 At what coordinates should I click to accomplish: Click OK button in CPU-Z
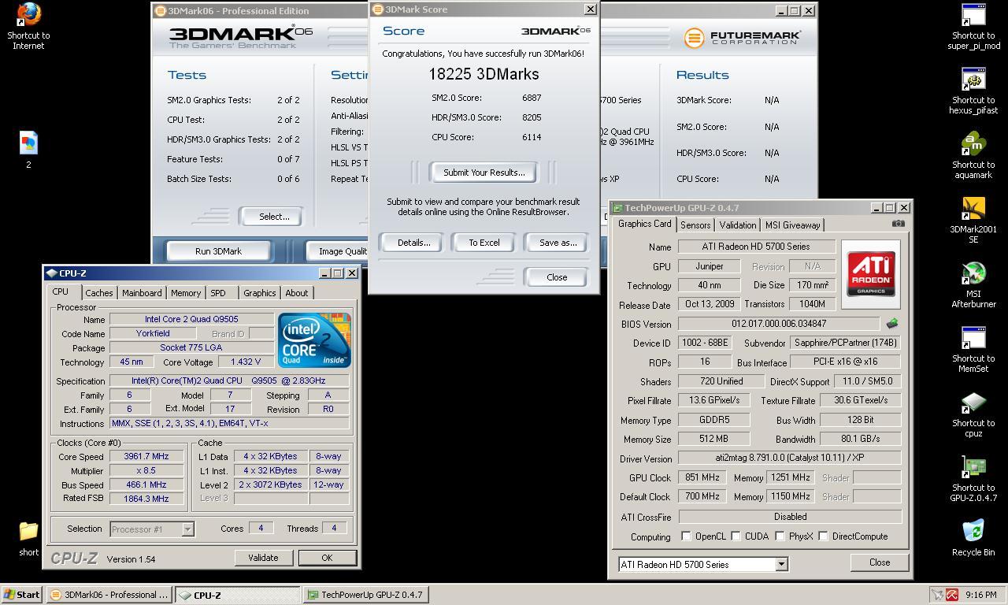[327, 558]
